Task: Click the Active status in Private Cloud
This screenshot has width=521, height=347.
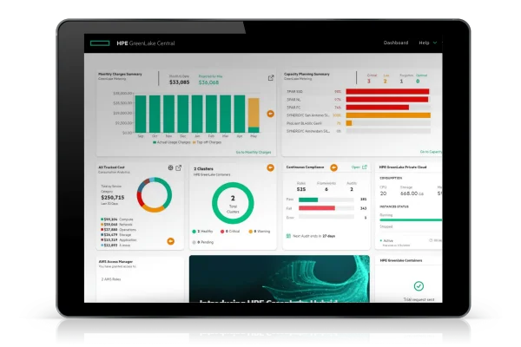Action: pyautogui.click(x=388, y=241)
